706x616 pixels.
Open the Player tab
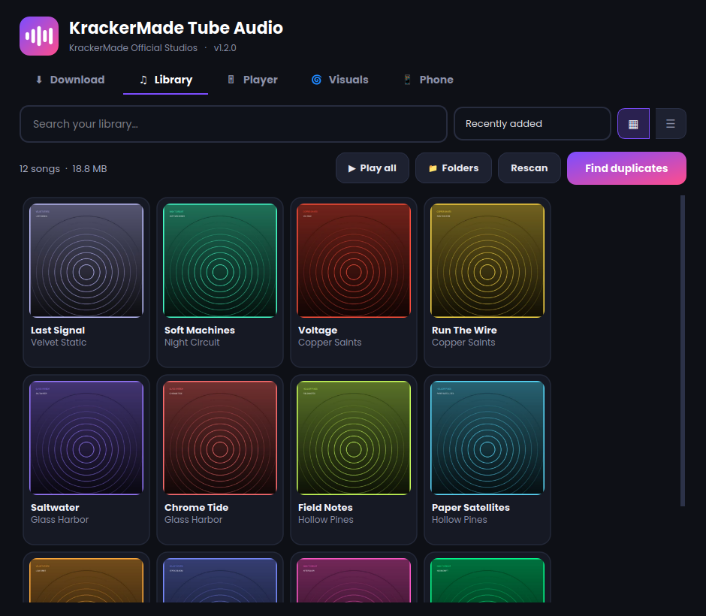pyautogui.click(x=252, y=80)
